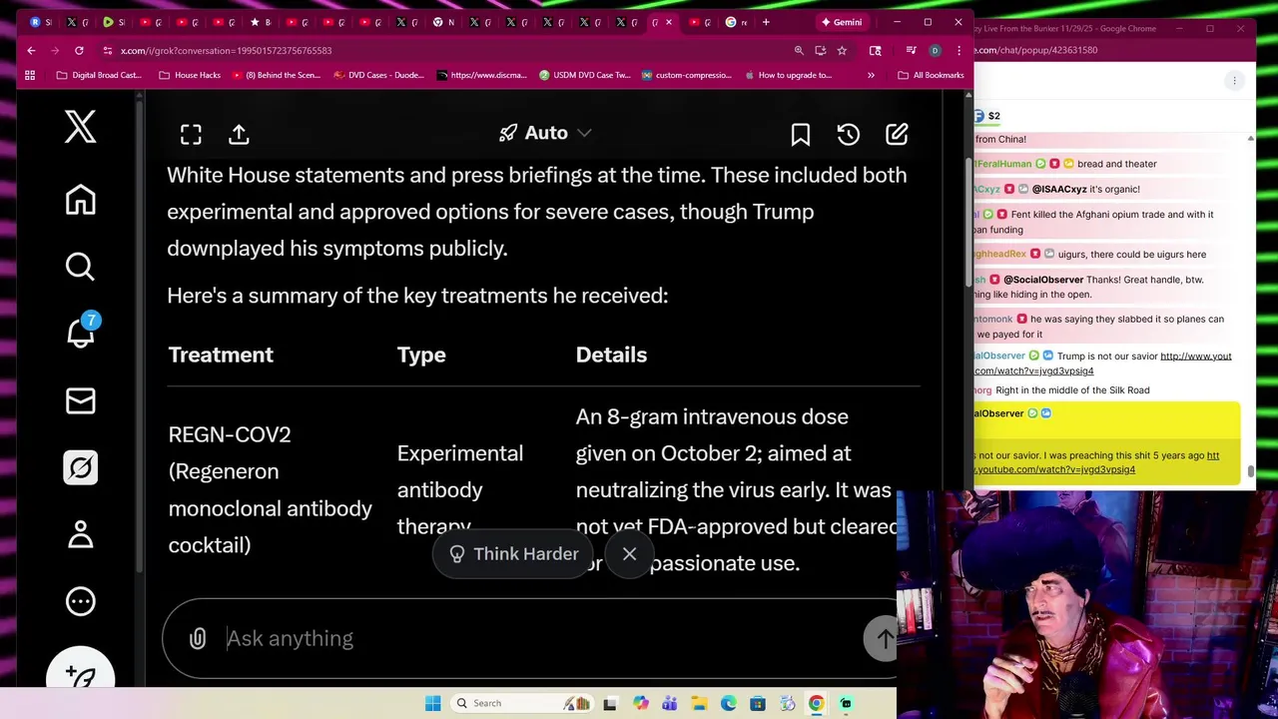
Task: Share the Grok conversation via upload icon
Action: tap(239, 135)
